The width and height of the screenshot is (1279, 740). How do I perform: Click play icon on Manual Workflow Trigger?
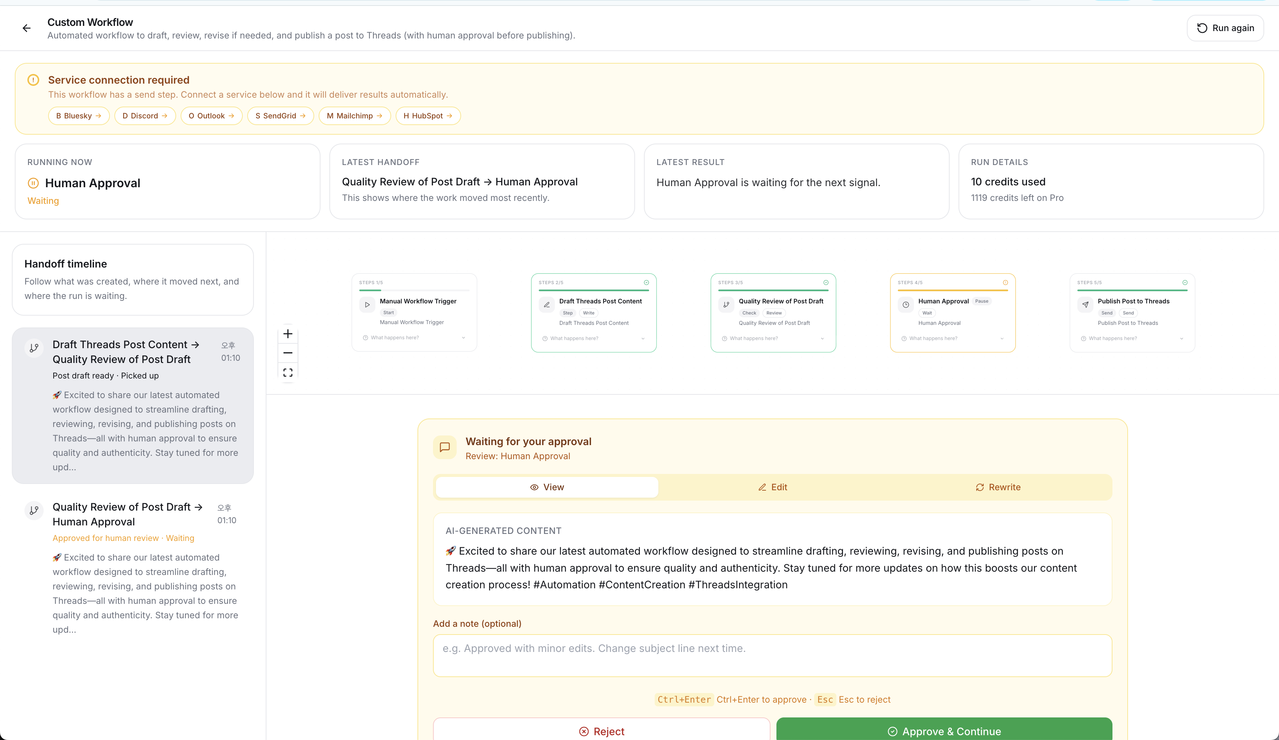click(367, 305)
